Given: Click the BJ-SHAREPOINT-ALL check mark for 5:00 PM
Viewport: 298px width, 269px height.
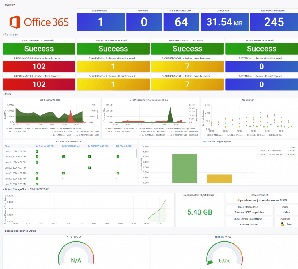Looking at the screenshot, I should pyautogui.click(x=89, y=157).
